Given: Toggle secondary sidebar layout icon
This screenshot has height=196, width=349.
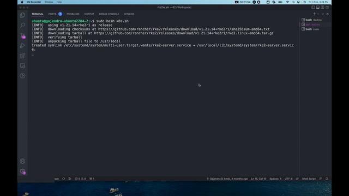Looking at the screenshot, I should coord(322,7).
